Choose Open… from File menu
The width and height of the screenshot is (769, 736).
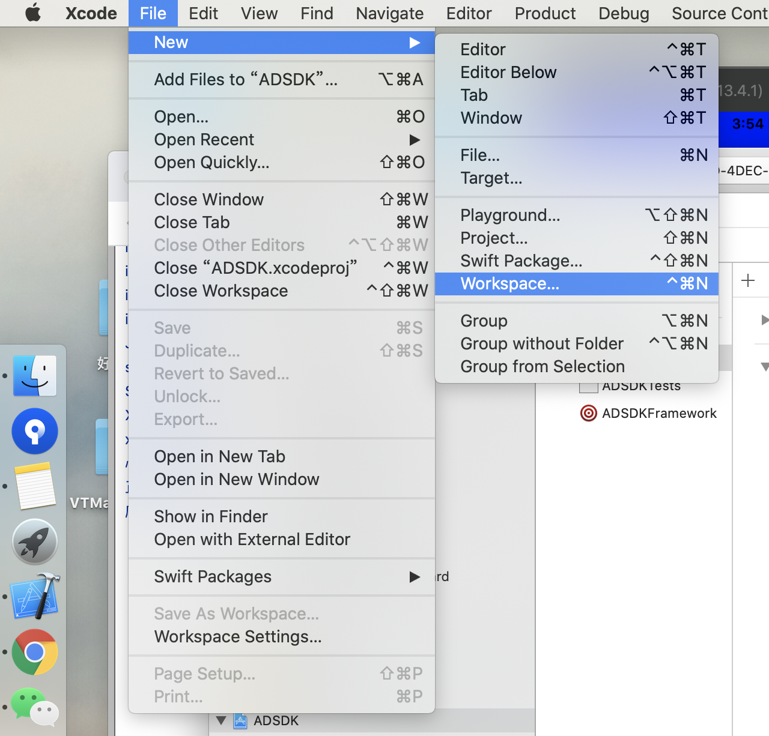tap(282, 117)
